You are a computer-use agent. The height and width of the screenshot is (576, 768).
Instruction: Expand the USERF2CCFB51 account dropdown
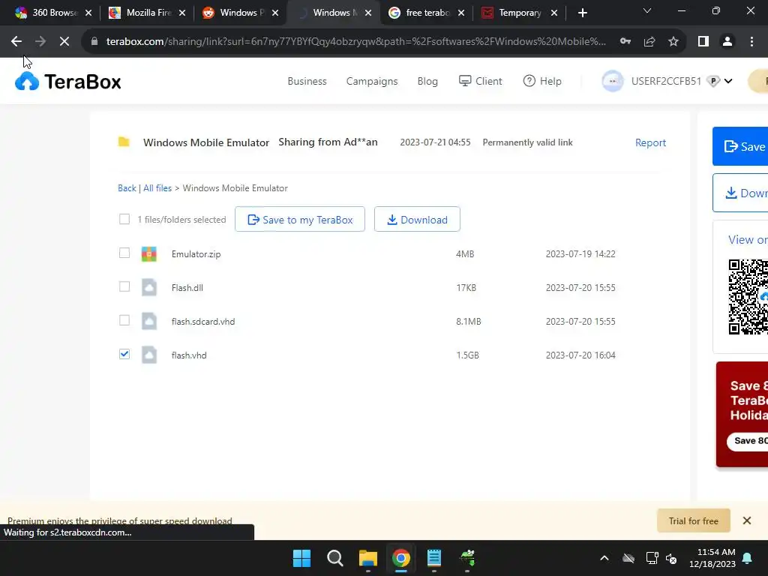coord(728,81)
